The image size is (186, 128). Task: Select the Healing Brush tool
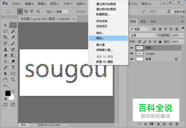point(5,43)
